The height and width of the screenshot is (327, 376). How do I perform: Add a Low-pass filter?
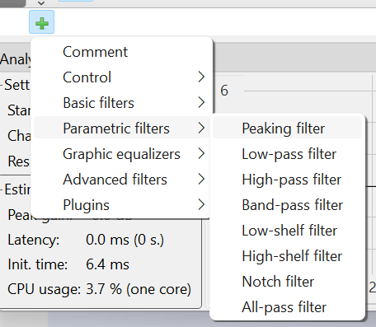point(287,154)
